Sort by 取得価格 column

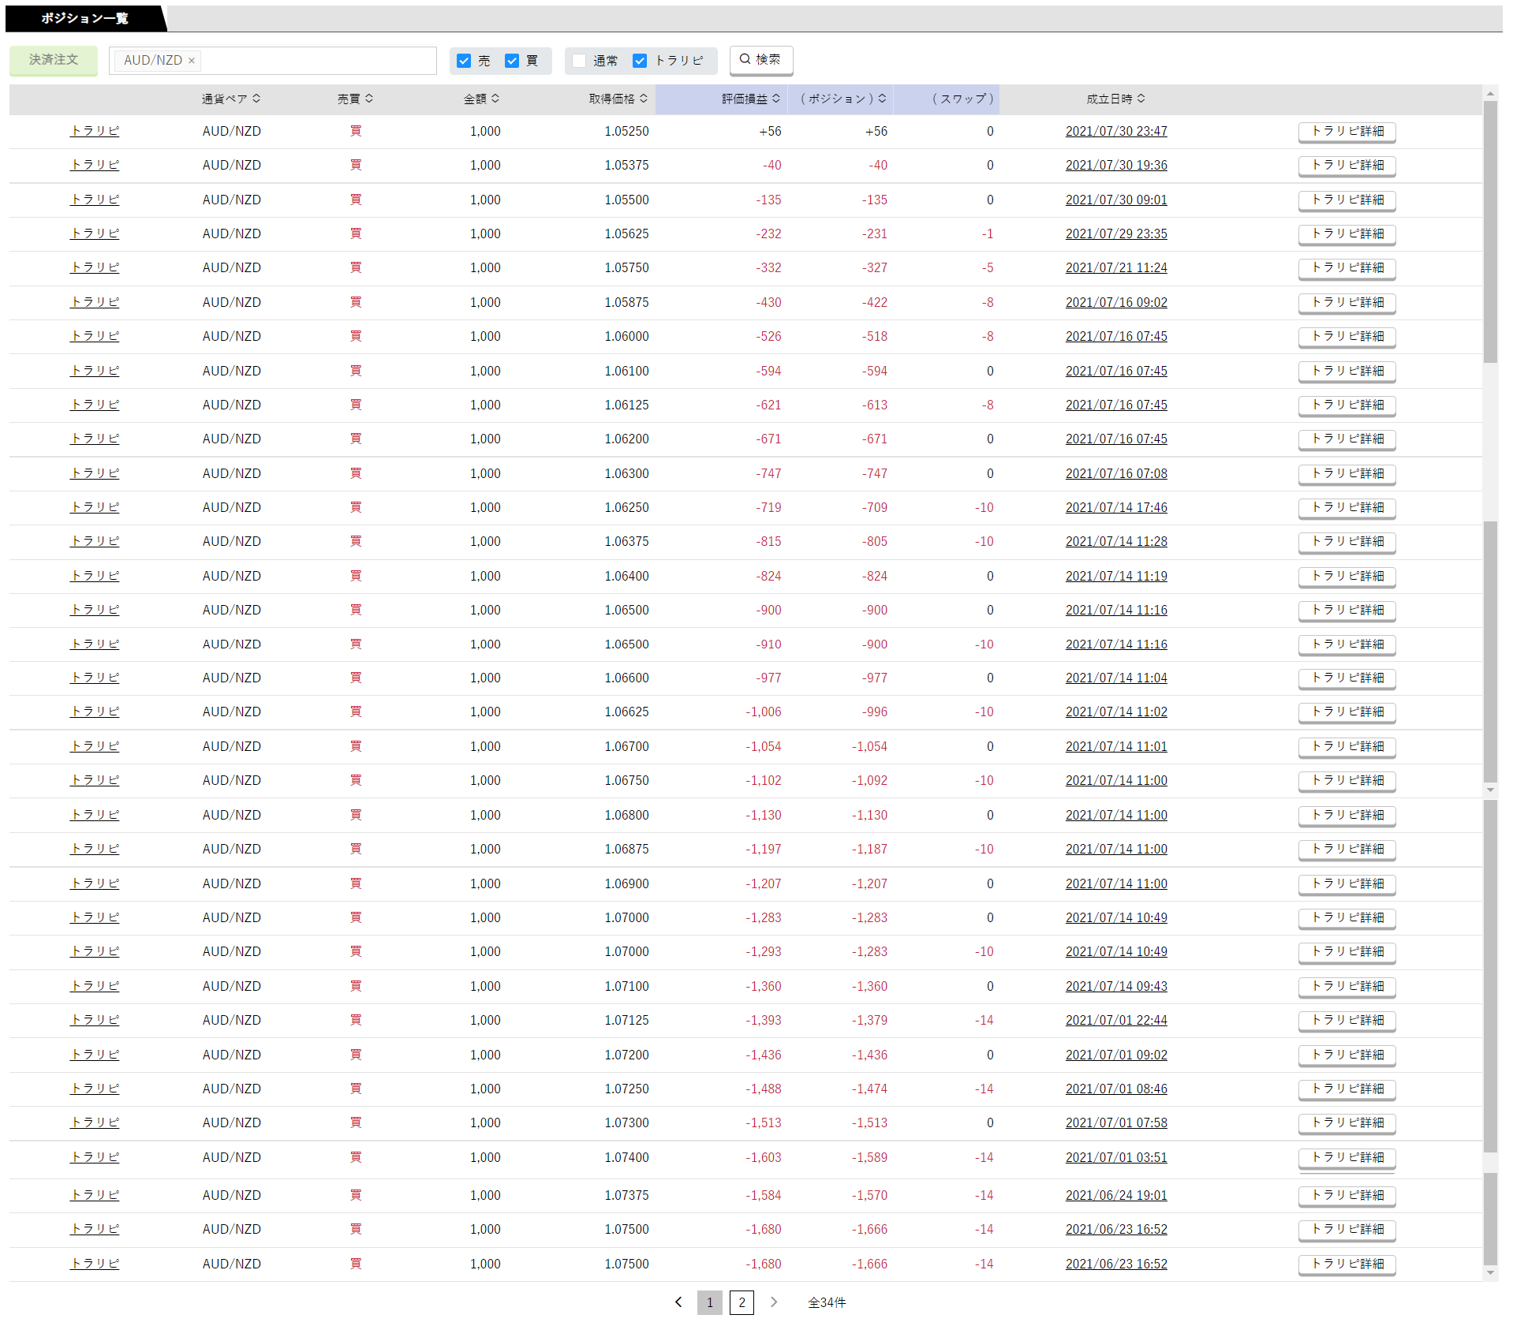pos(618,99)
